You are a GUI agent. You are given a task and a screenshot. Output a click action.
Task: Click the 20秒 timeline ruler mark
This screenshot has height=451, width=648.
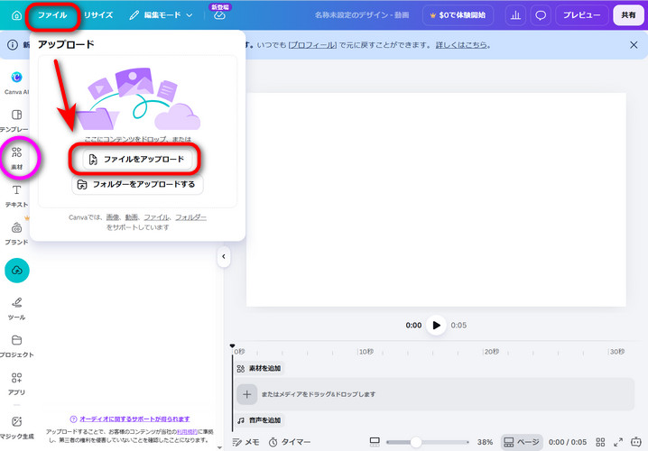[x=491, y=352]
